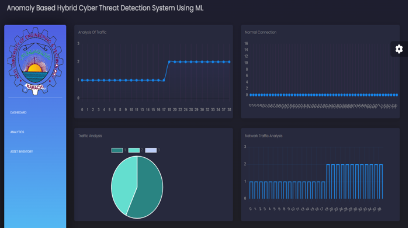
Task: Click the first data point in Normal Connection chart
Action: click(x=251, y=95)
